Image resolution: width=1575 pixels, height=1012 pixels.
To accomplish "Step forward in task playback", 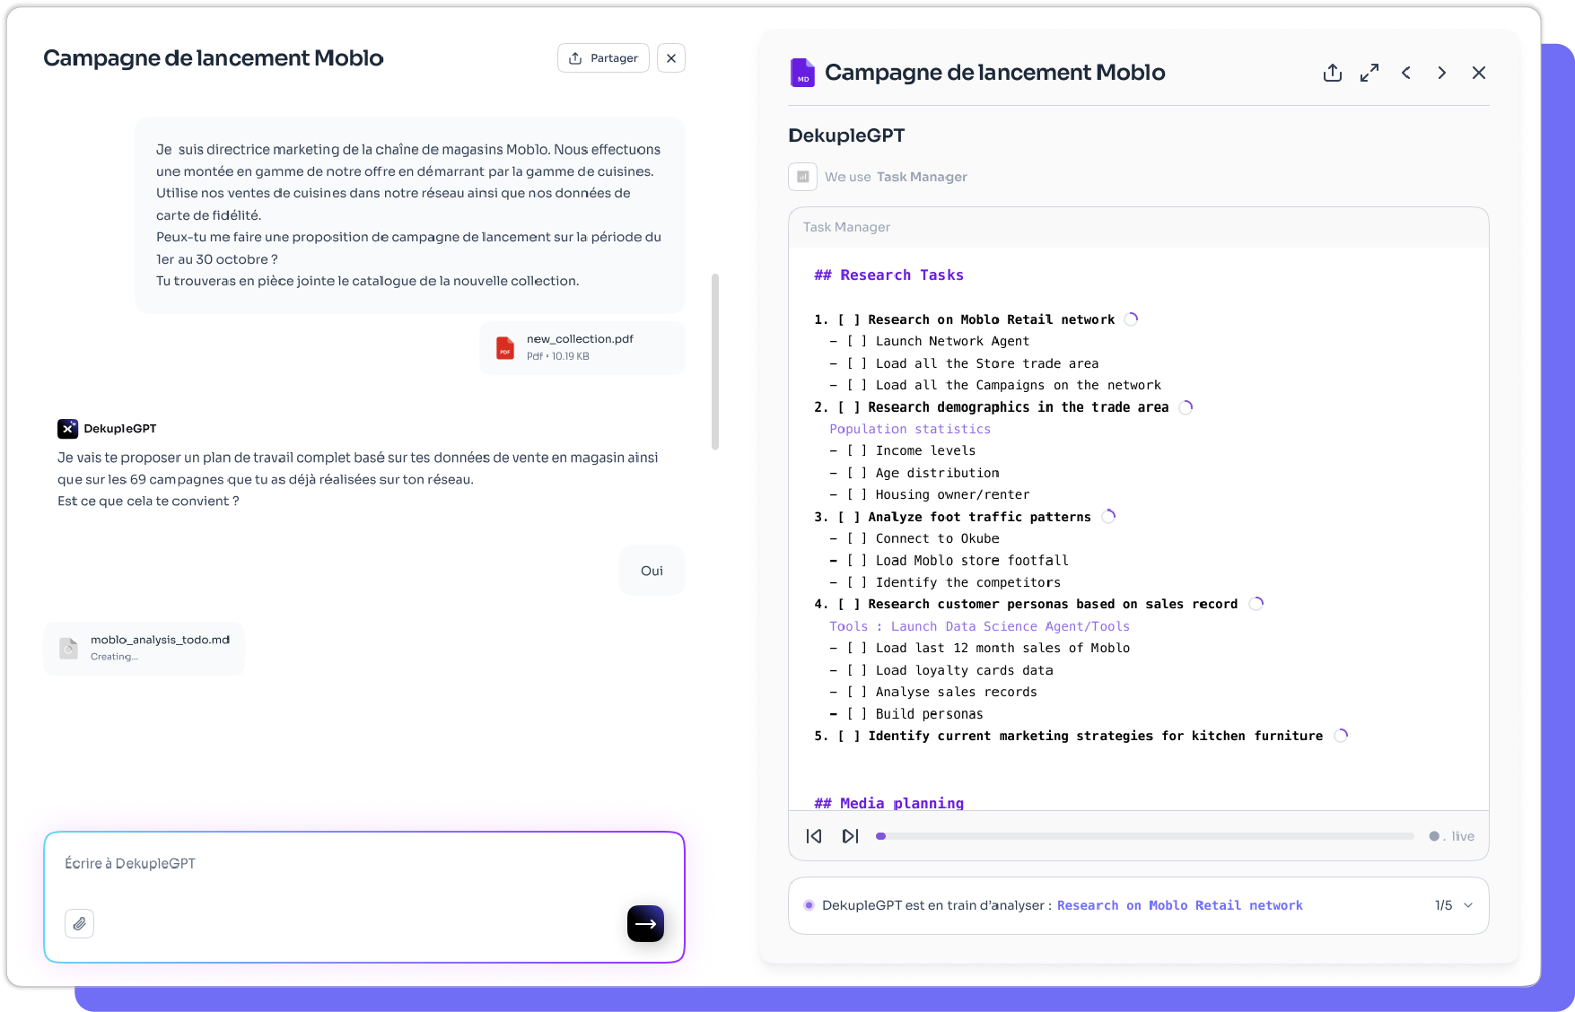I will click(850, 836).
